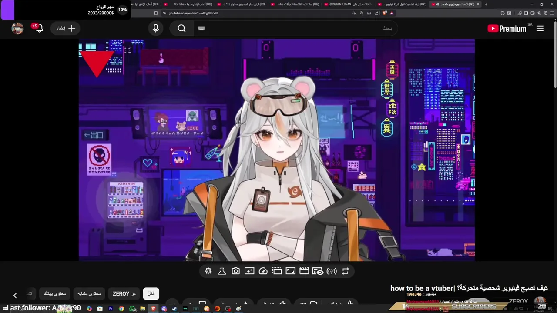Select the 'محتوى مشابه' filter chip
This screenshot has width=557, height=313.
click(x=89, y=293)
